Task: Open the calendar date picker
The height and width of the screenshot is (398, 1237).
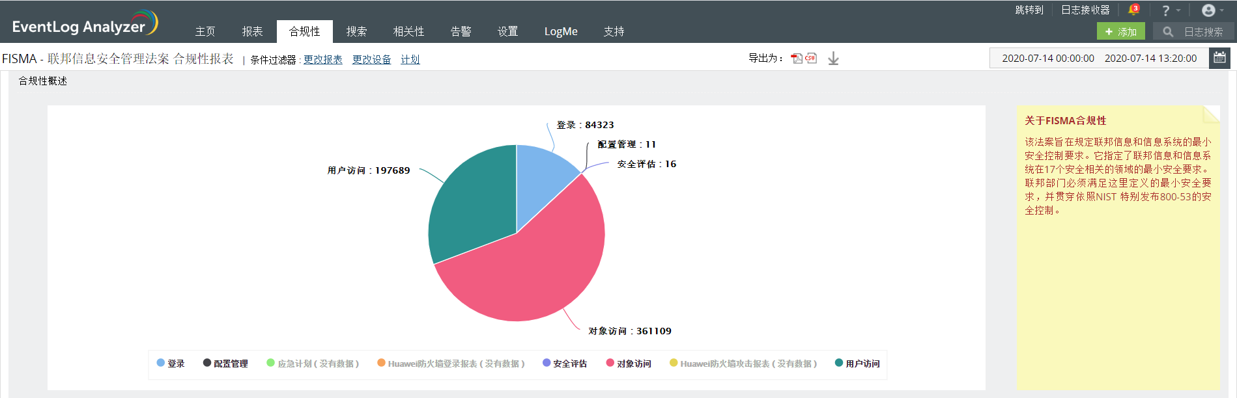Action: (1220, 58)
